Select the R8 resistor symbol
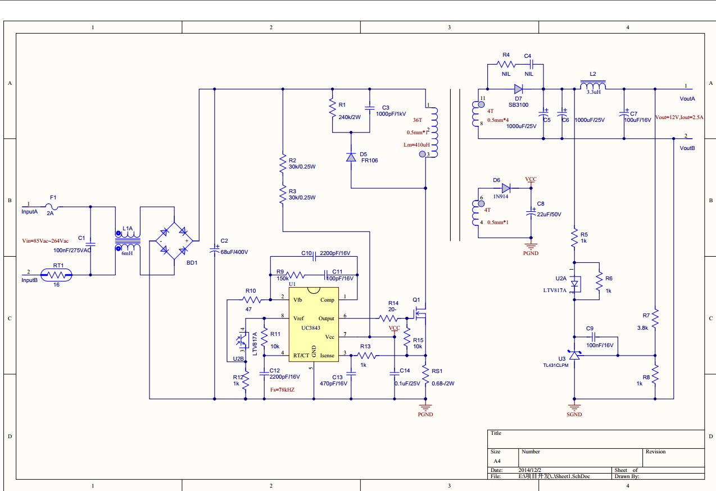The width and height of the screenshot is (716, 491). pyautogui.click(x=655, y=374)
